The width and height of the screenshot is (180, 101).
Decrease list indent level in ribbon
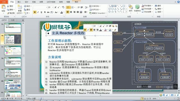point(78,8)
